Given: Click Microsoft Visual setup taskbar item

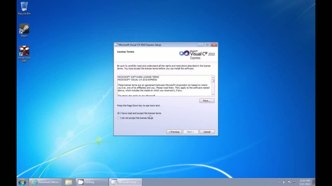Looking at the screenshot, I should click(126, 182).
